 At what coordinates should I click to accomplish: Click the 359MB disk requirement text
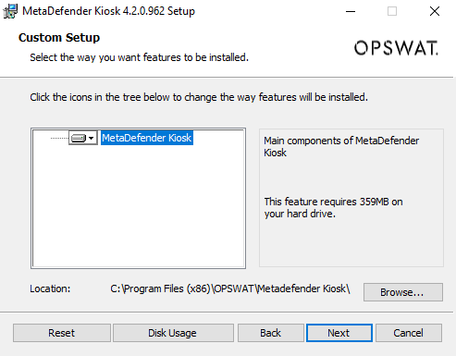tap(333, 207)
